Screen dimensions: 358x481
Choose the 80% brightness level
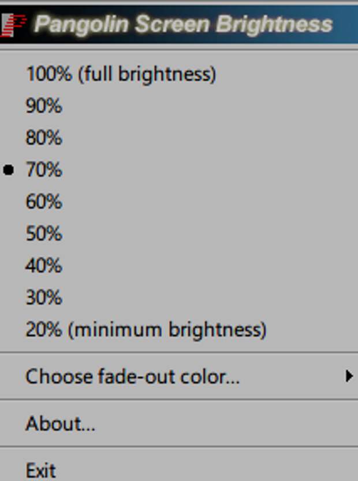tap(179, 138)
